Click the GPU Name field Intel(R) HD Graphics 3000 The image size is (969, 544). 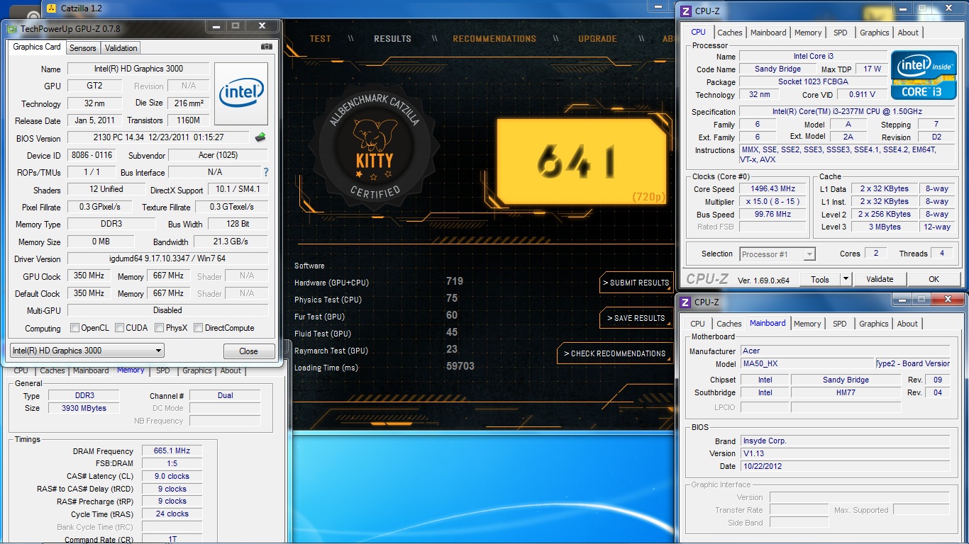[138, 69]
